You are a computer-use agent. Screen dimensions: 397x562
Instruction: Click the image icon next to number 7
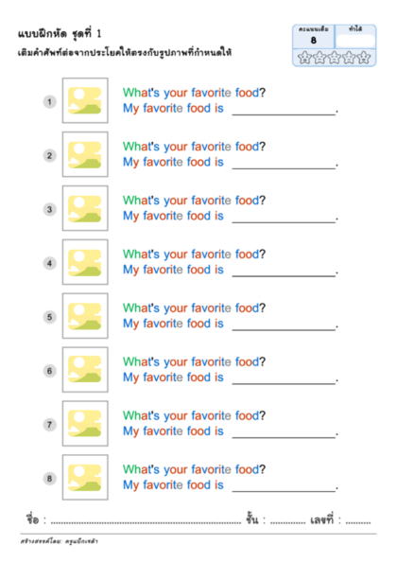pyautogui.click(x=85, y=423)
